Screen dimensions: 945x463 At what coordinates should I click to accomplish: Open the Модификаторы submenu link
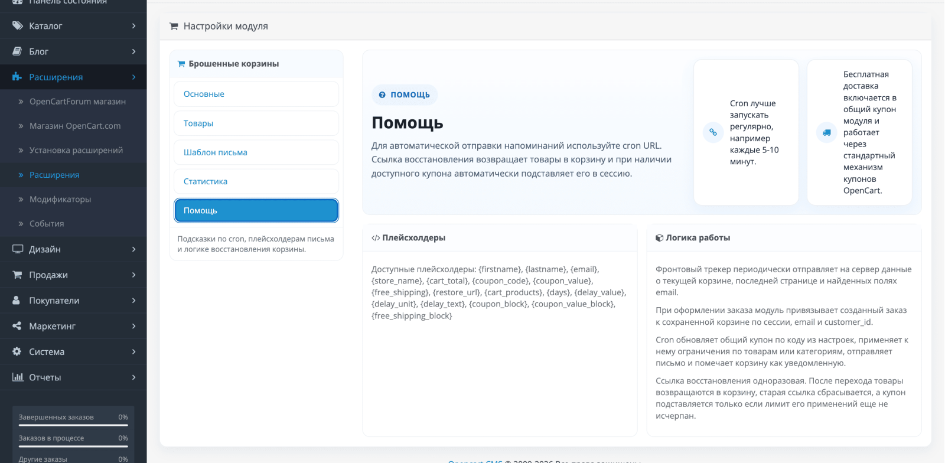pos(60,199)
